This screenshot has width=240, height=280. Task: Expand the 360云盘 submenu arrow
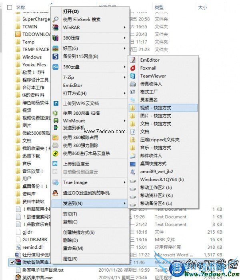[x=124, y=67]
